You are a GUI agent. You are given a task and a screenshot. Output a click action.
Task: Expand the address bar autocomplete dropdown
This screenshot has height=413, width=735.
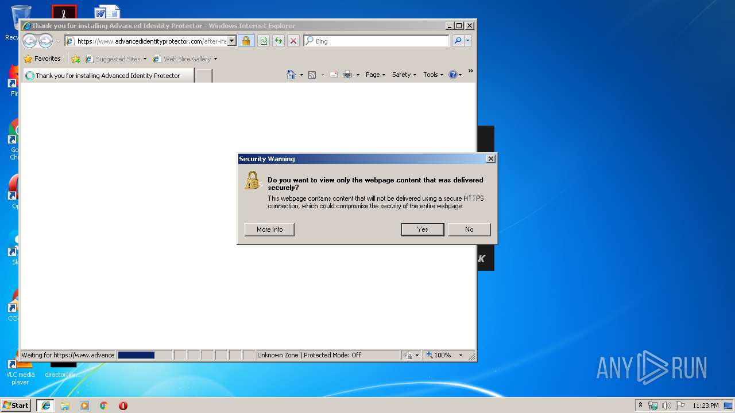click(232, 41)
